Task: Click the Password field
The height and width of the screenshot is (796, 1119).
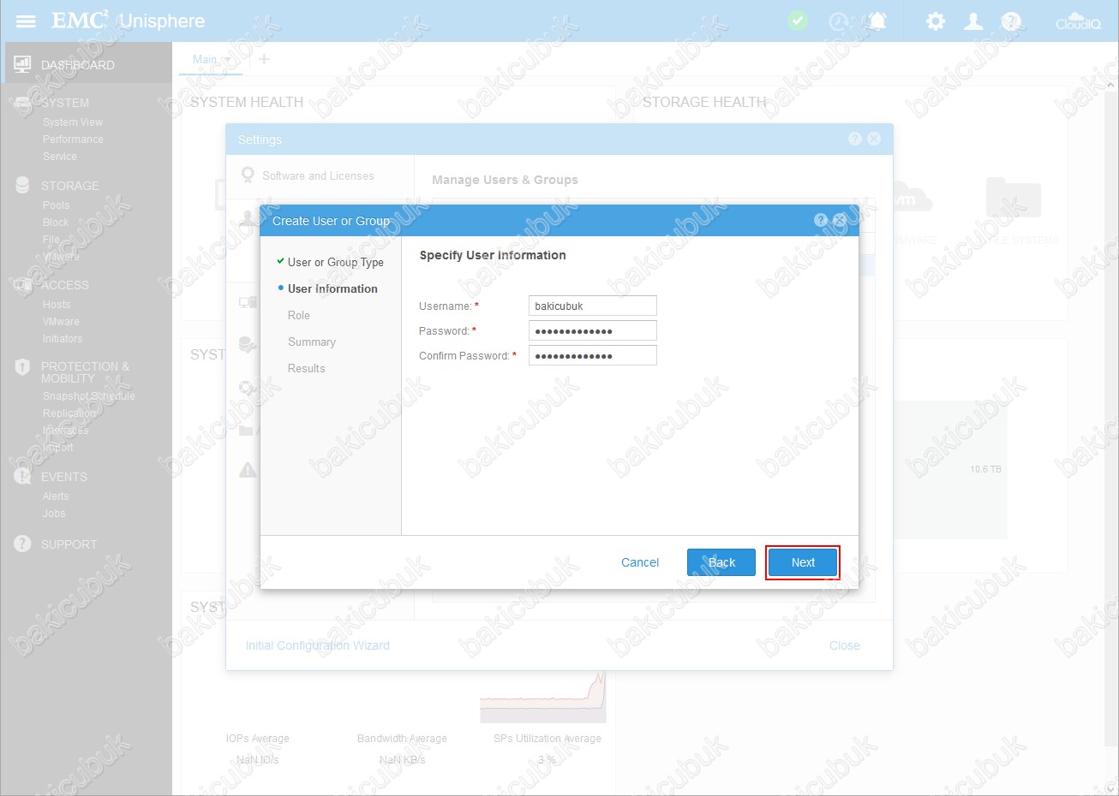Action: tap(593, 330)
